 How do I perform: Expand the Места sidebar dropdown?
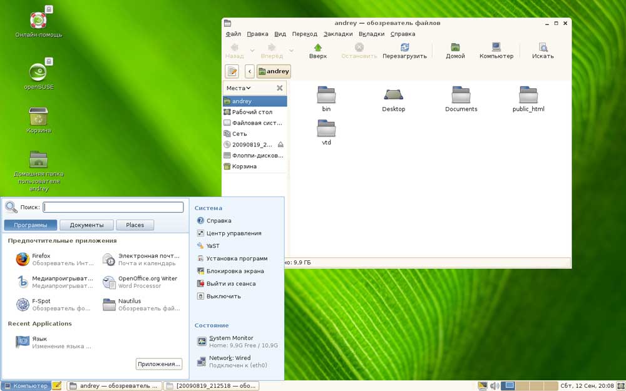coord(239,88)
